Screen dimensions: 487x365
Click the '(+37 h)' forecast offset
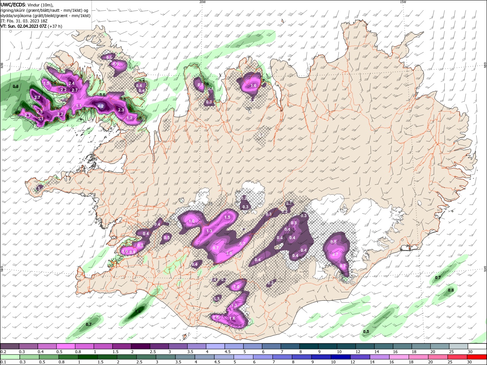click(55, 26)
